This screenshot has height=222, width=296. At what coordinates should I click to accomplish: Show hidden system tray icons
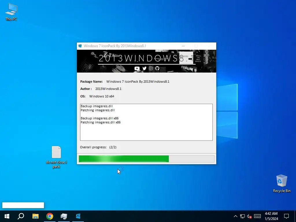click(235, 216)
